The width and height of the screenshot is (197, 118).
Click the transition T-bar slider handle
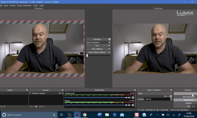point(87,55)
